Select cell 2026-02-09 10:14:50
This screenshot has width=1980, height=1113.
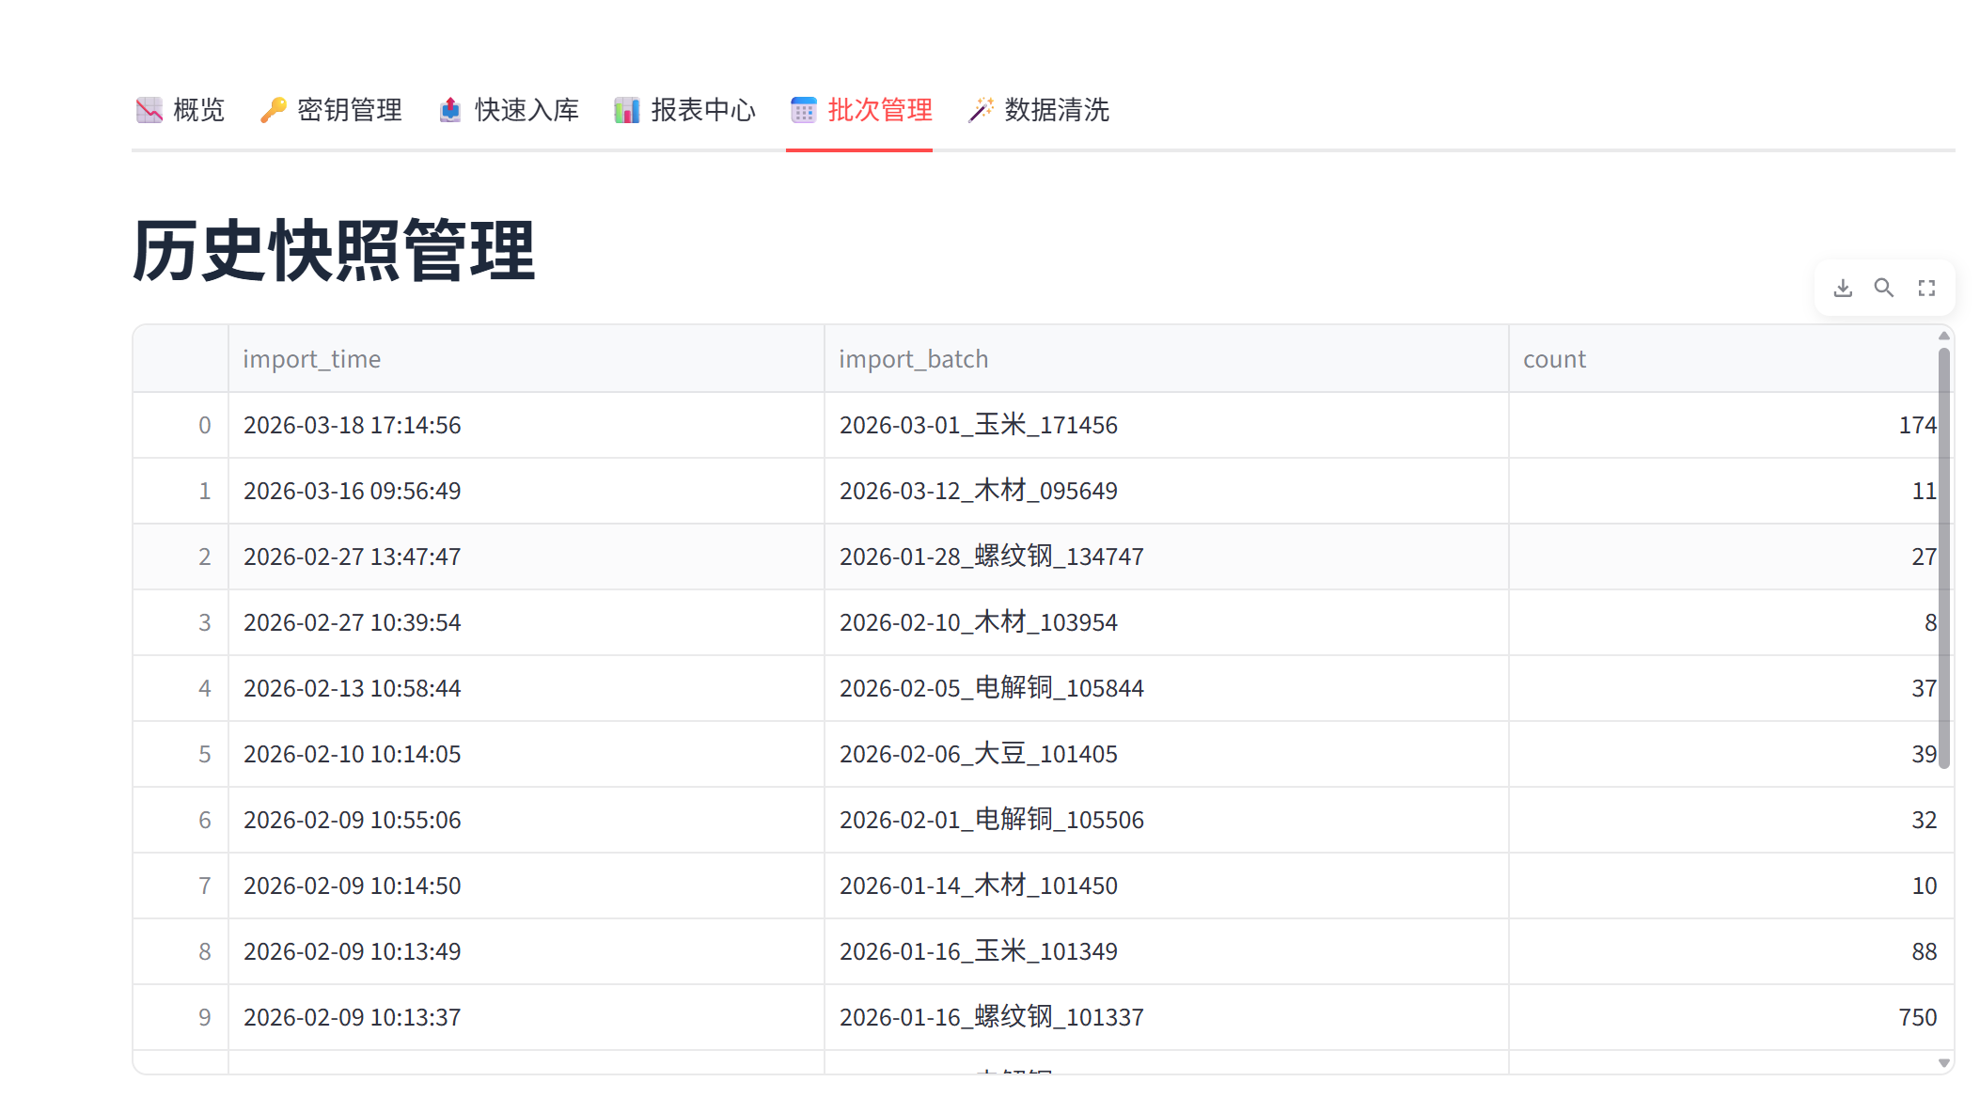(526, 886)
